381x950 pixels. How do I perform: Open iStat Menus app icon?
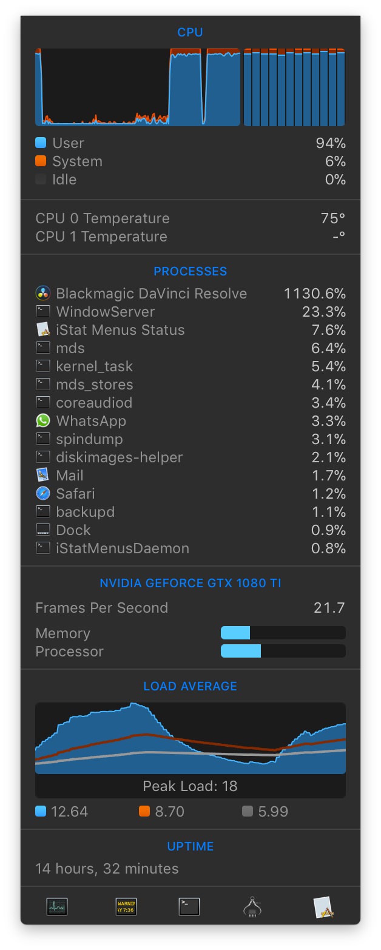(x=323, y=907)
